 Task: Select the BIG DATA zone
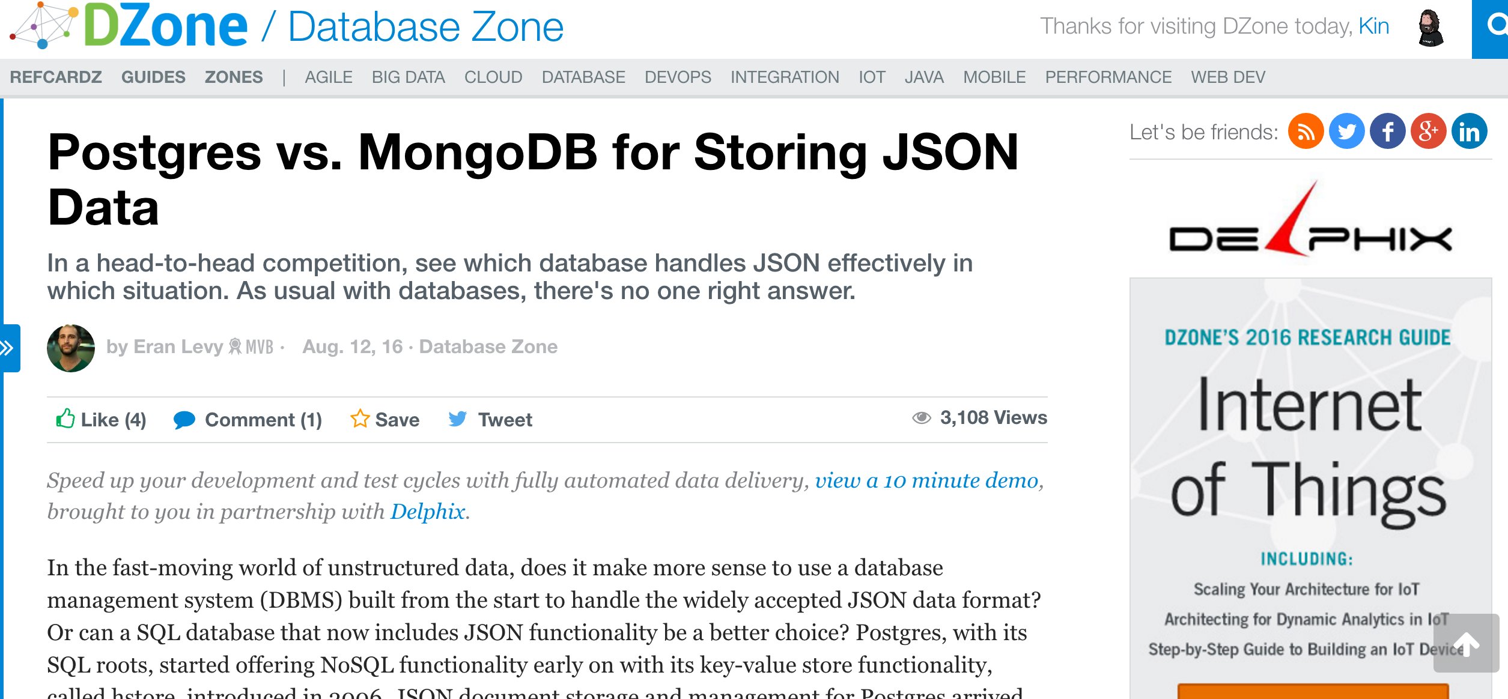tap(408, 77)
